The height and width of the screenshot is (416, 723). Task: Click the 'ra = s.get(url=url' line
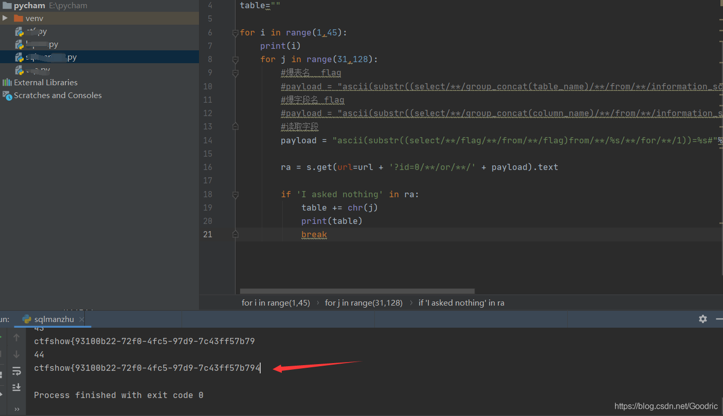coord(419,167)
